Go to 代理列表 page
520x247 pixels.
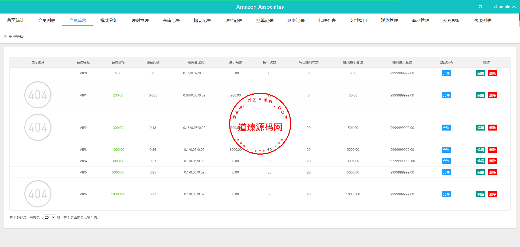(x=327, y=20)
